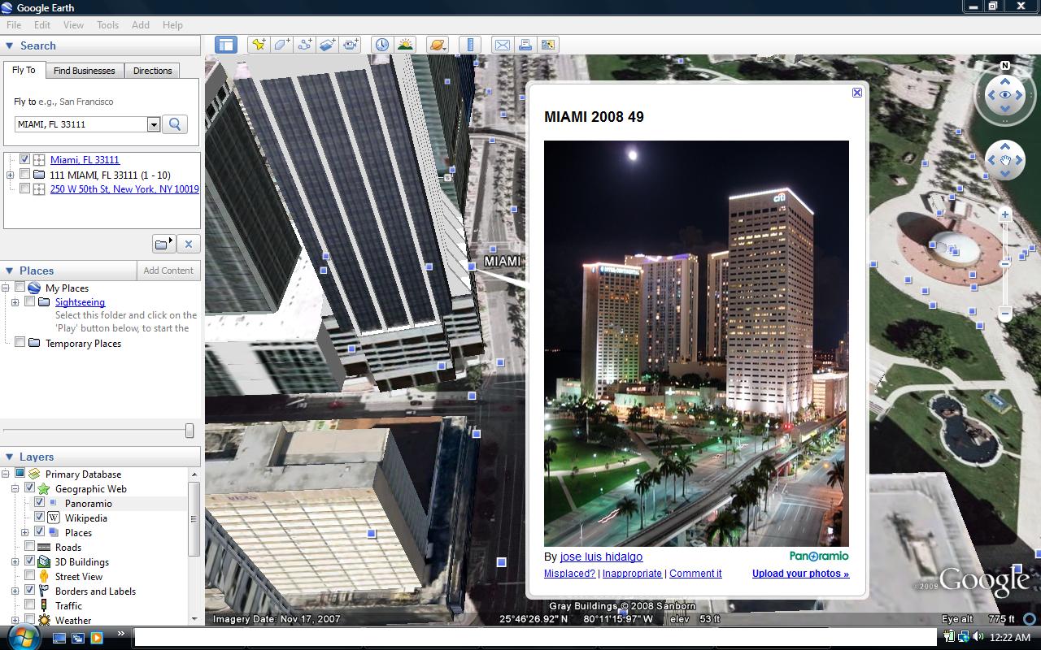
Task: Click the Print icon in toolbar
Action: (x=525, y=45)
